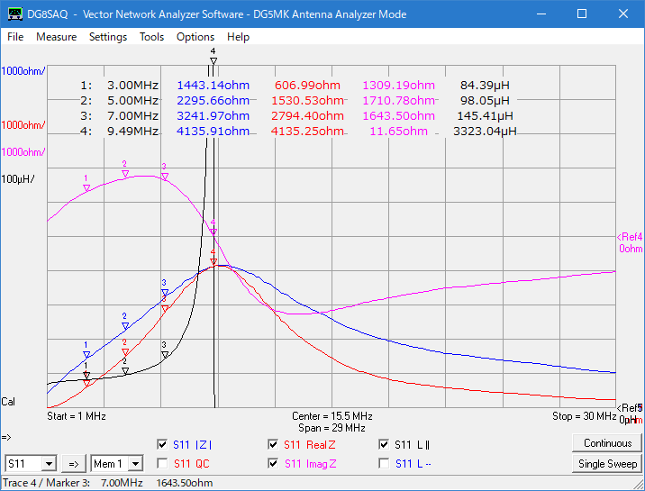Click the 4135.25ohm Real Z readout
Screen dimensions: 645x491
pos(307,132)
